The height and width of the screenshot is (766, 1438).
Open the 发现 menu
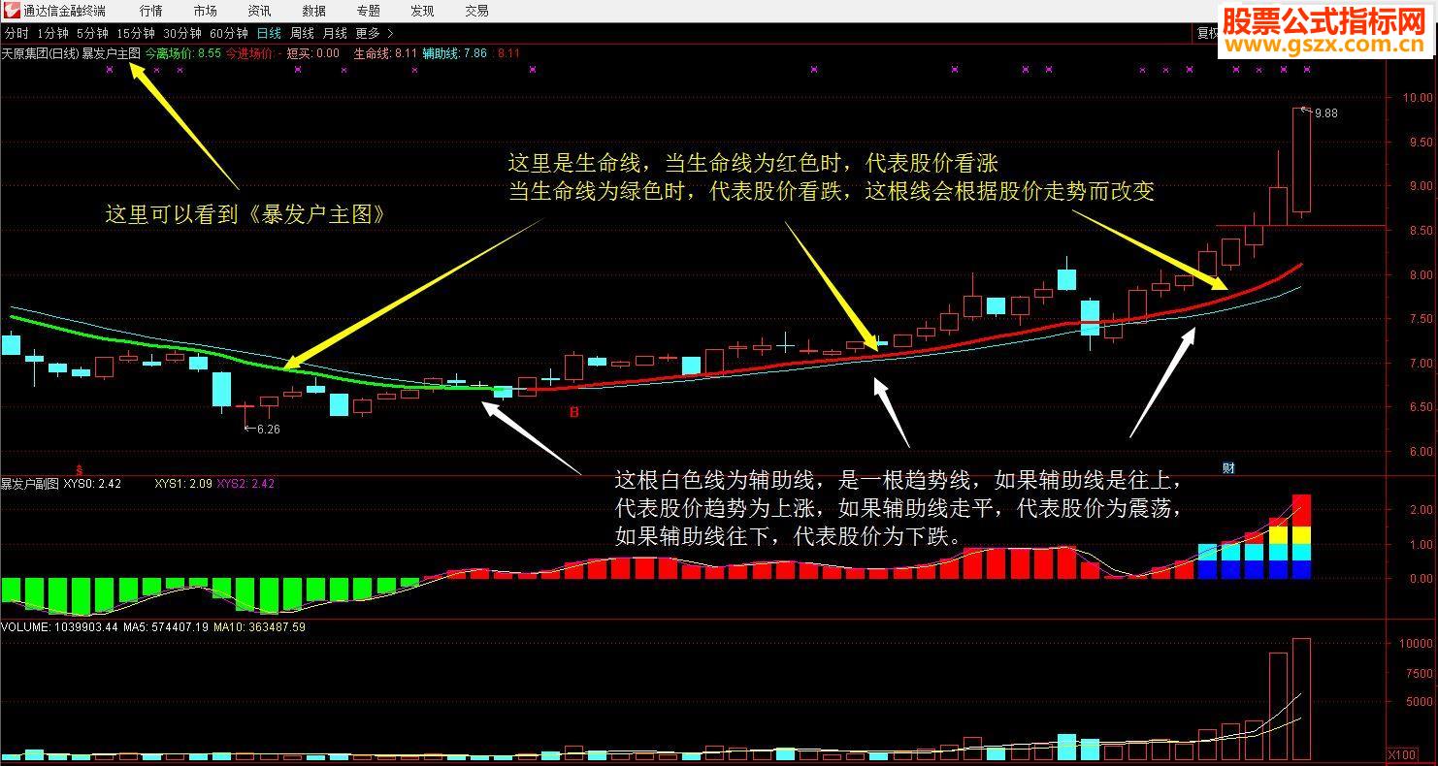(x=422, y=11)
